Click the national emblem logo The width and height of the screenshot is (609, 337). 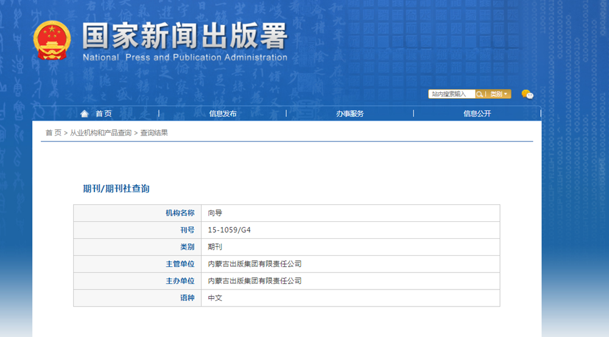click(52, 40)
